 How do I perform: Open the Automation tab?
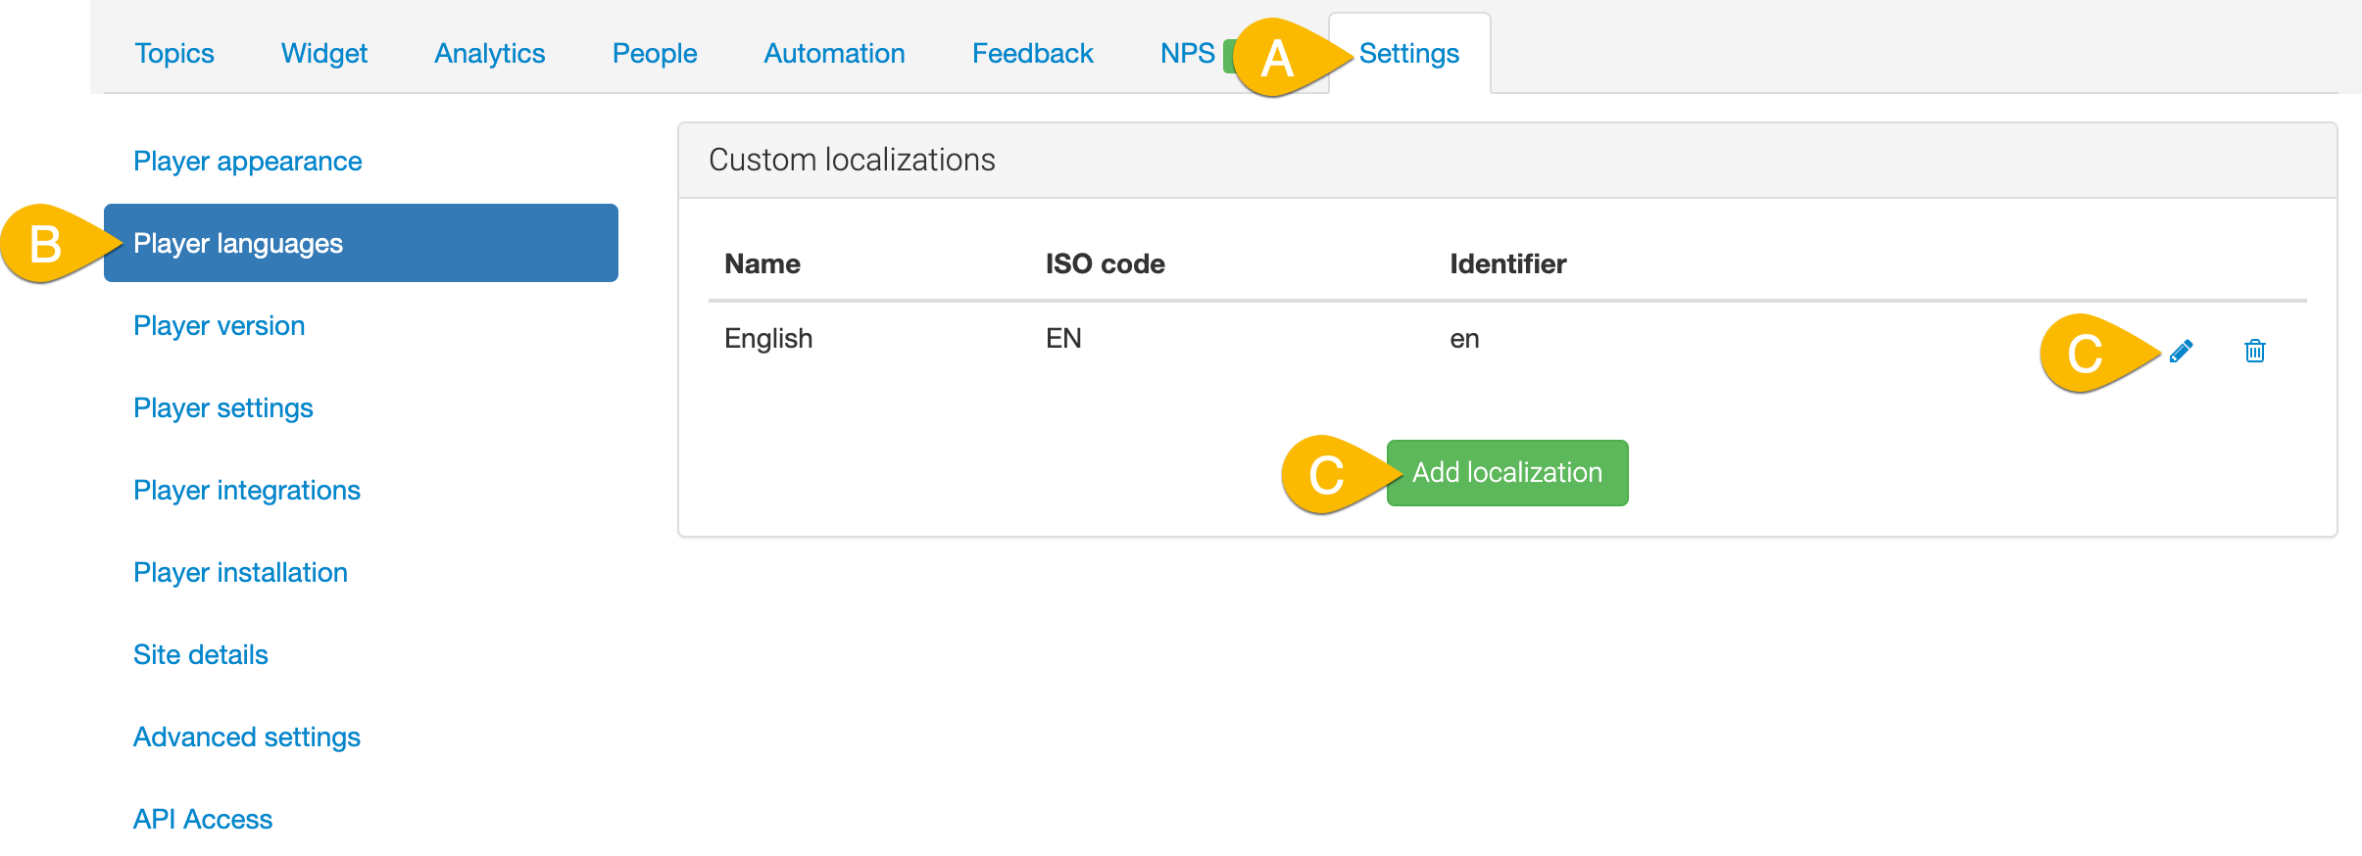[834, 54]
